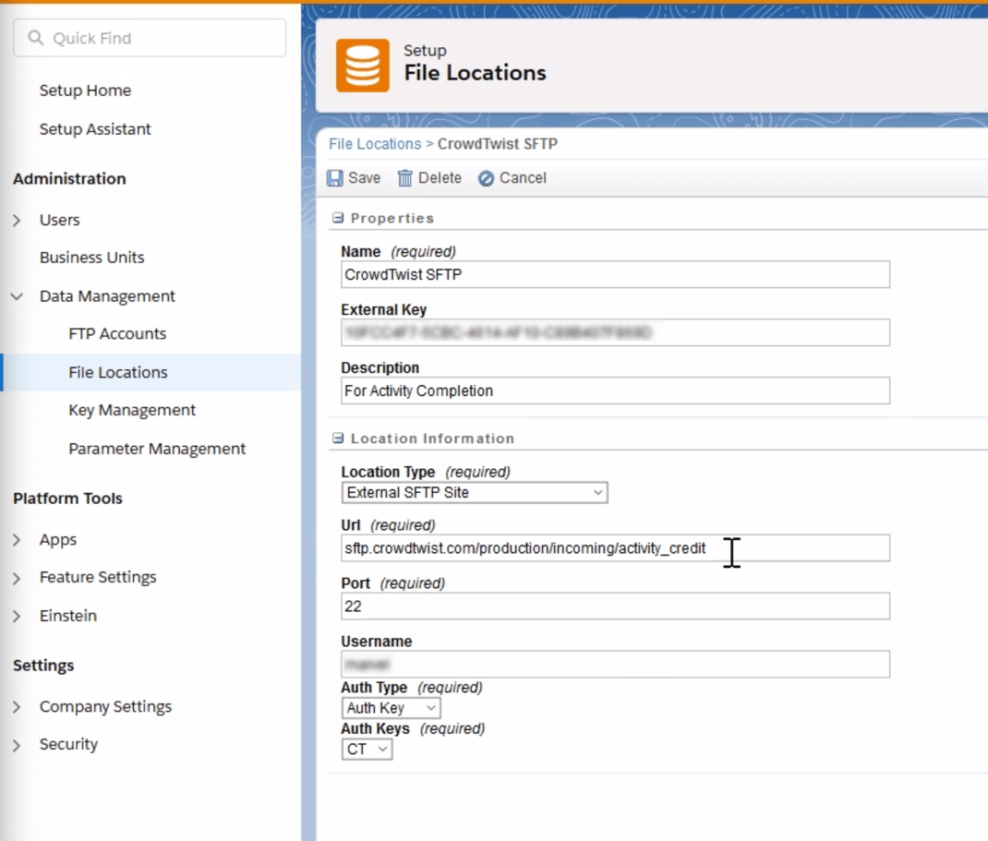Click the search magnifier icon in Quick Find
988x841 pixels.
pos(36,38)
